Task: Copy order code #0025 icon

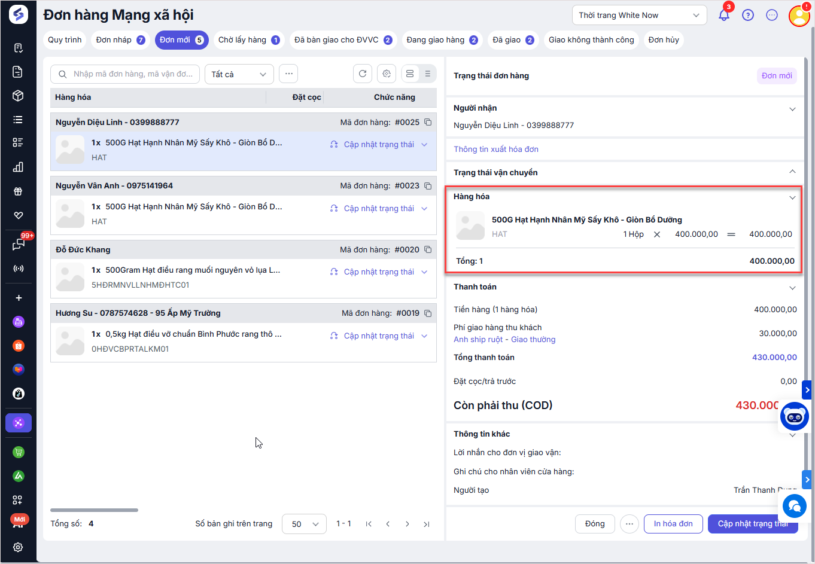Action: pyautogui.click(x=428, y=122)
